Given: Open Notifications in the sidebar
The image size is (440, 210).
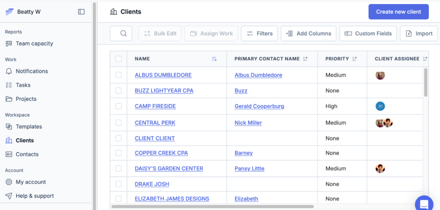Looking at the screenshot, I should click(x=27, y=71).
